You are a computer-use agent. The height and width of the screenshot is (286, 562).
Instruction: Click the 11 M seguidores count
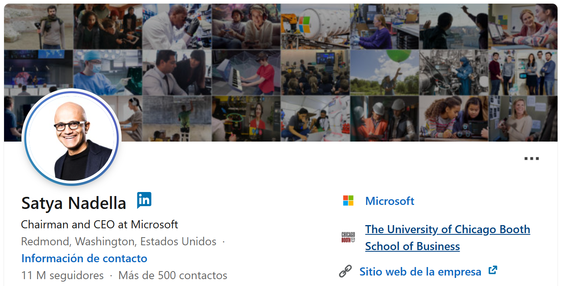pyautogui.click(x=62, y=276)
